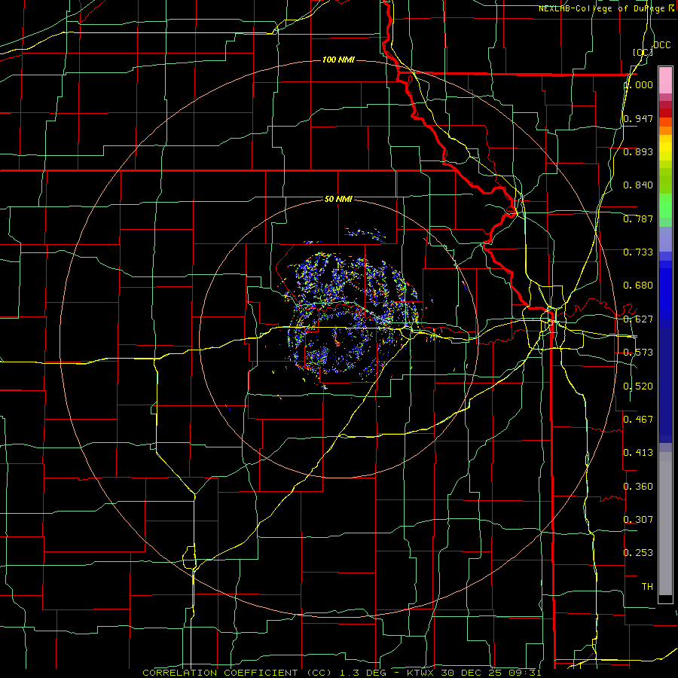This screenshot has height=678, width=678.
Task: Click the NEXLAB-College of DuPage credit text
Action: pyautogui.click(x=606, y=8)
